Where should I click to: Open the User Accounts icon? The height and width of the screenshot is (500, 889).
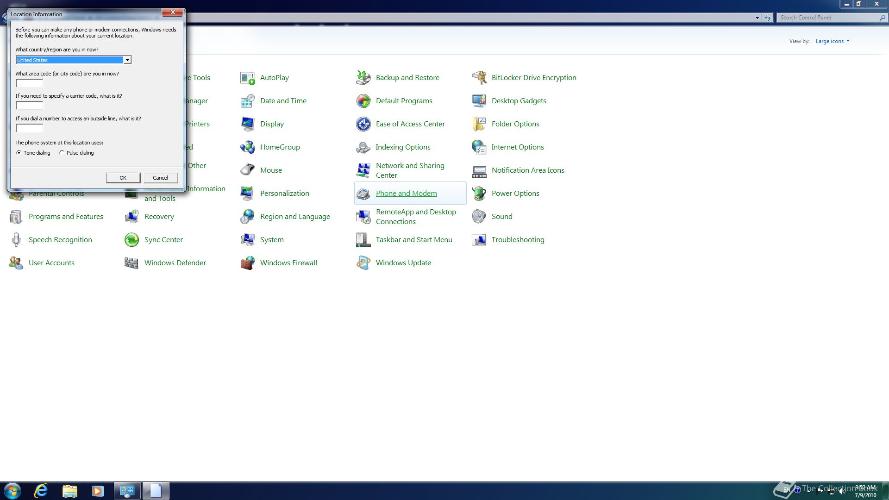click(16, 263)
